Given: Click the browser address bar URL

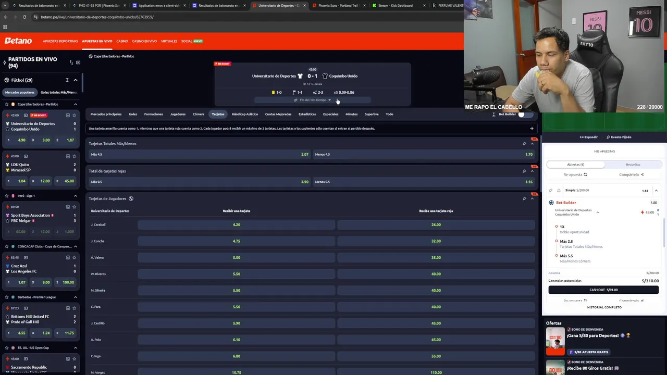Looking at the screenshot, I should (97, 17).
